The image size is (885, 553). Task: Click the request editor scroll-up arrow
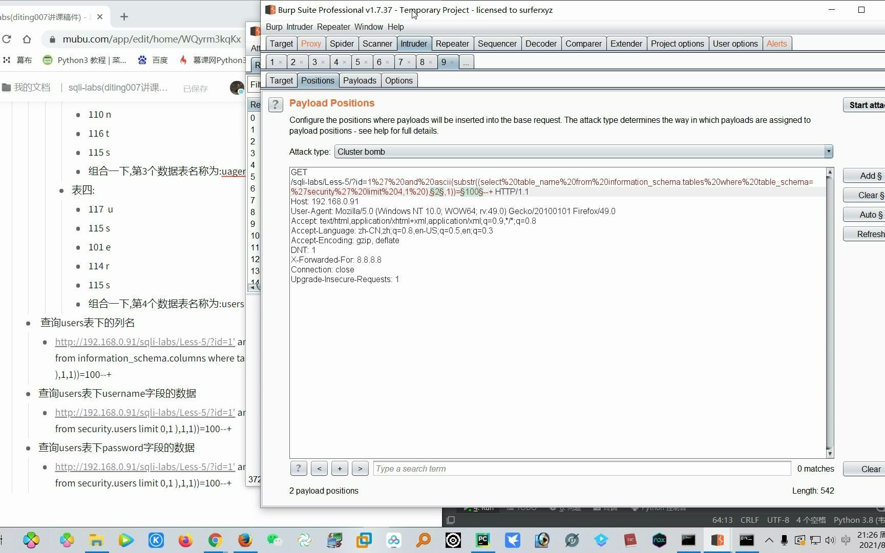pyautogui.click(x=830, y=172)
